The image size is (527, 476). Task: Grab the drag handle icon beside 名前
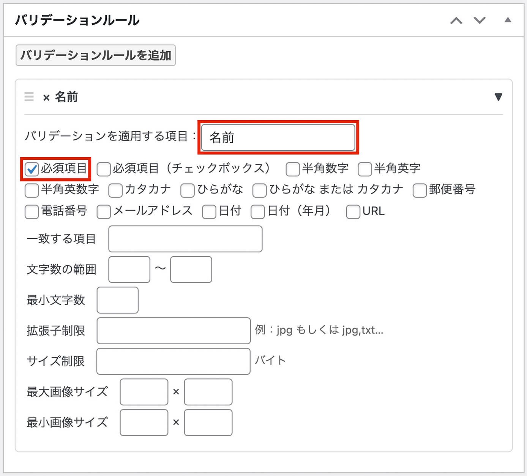[x=29, y=96]
